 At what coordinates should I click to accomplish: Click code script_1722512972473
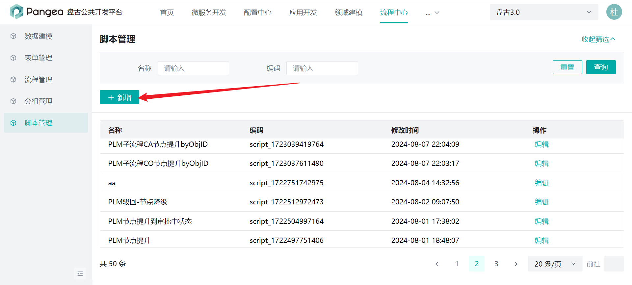(287, 202)
